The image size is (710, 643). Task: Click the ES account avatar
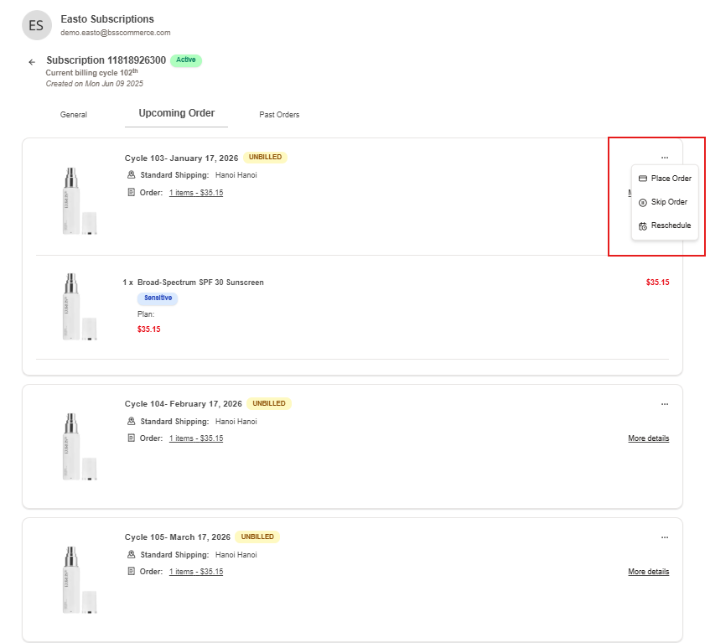click(x=36, y=25)
